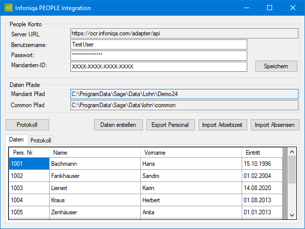
Task: Click the Sandro cell
Action: click(191, 176)
